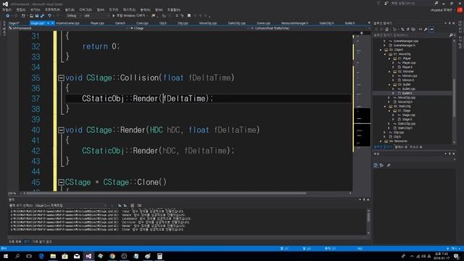The width and height of the screenshot is (464, 261).
Task: Switch to the Stage.h tab
Action: click(14, 23)
